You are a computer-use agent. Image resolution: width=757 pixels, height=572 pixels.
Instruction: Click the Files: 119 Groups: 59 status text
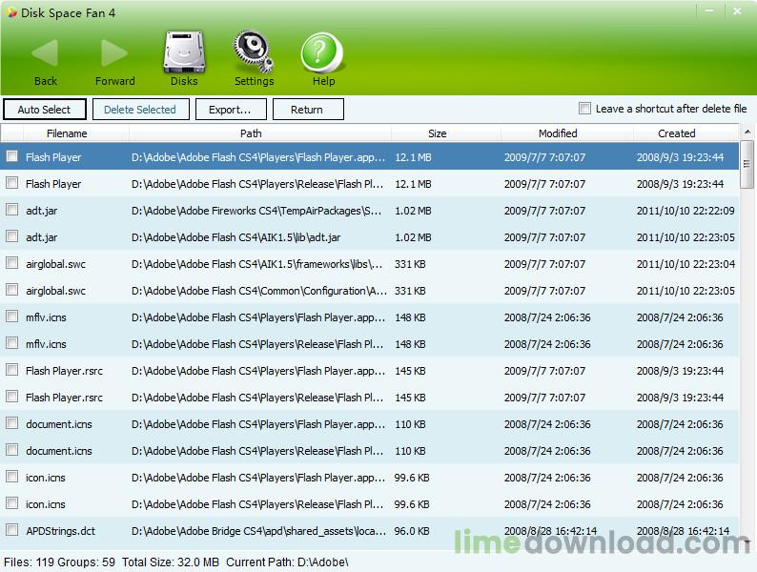(x=59, y=562)
